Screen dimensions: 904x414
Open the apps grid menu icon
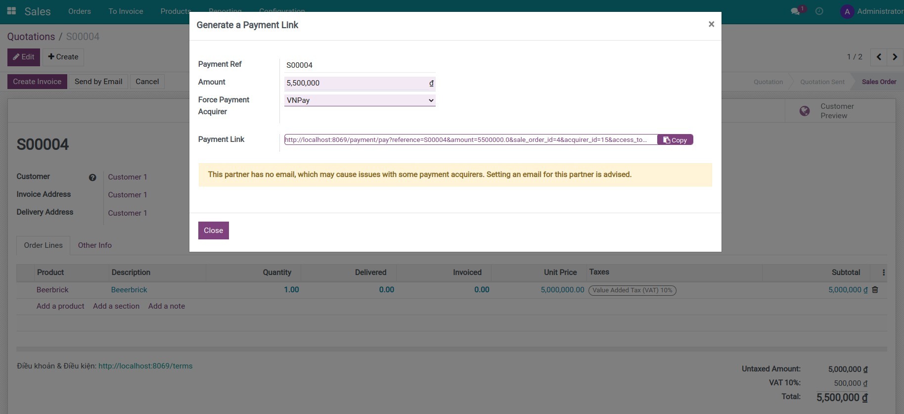[x=11, y=11]
